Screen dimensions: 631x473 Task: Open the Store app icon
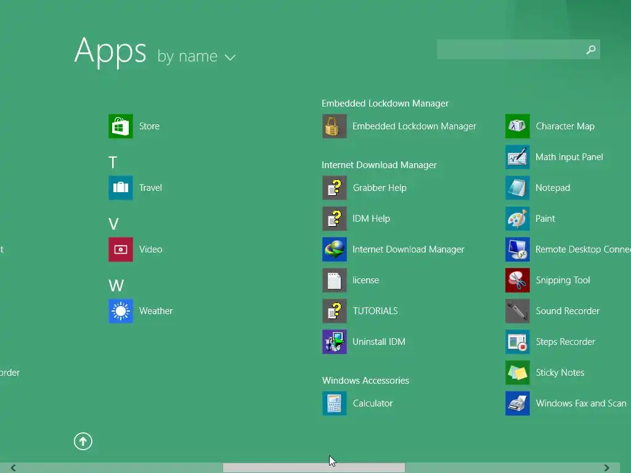[x=121, y=126]
